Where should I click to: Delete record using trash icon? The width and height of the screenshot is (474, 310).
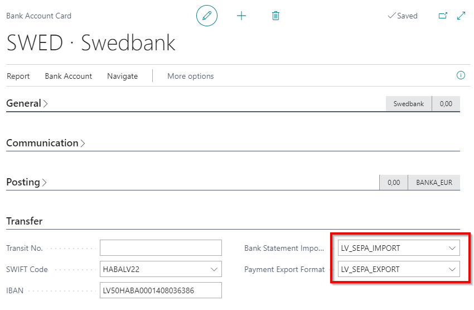pos(275,16)
